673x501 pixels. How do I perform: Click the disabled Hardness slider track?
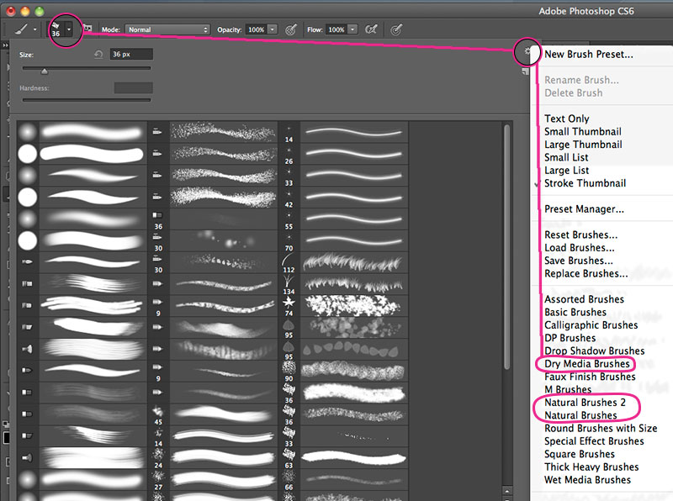87,100
